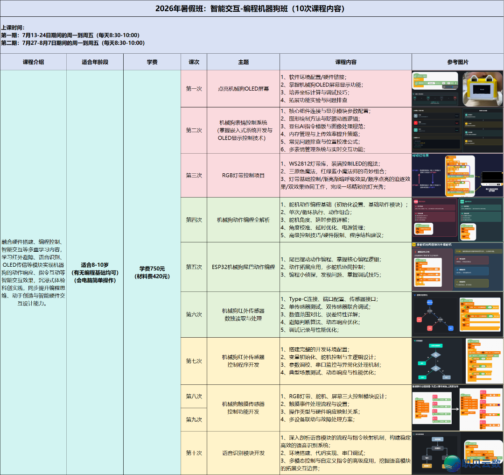Select the 适合年龄段 header cell

(x=95, y=62)
